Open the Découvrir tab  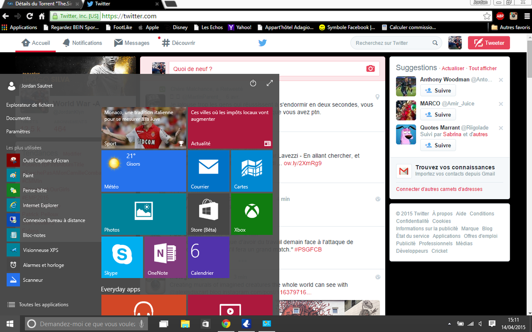(178, 43)
